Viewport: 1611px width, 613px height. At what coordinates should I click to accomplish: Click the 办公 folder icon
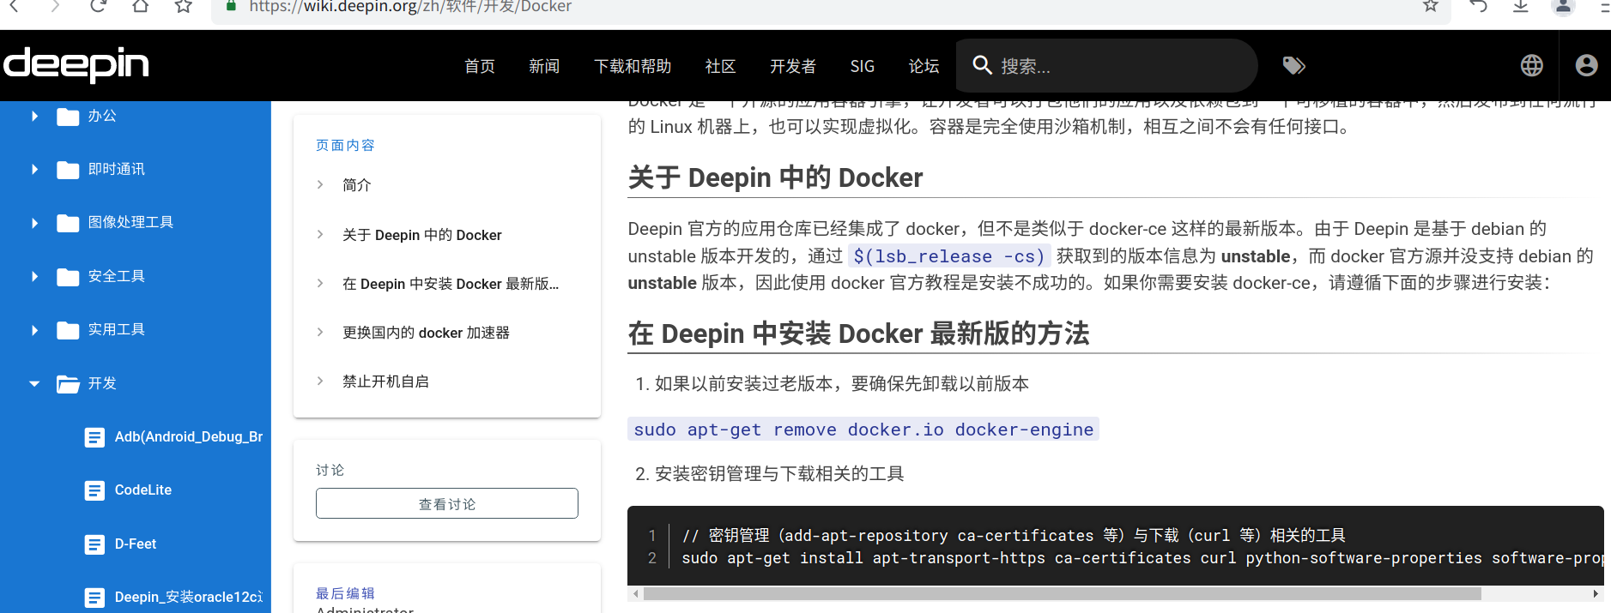[x=68, y=117]
